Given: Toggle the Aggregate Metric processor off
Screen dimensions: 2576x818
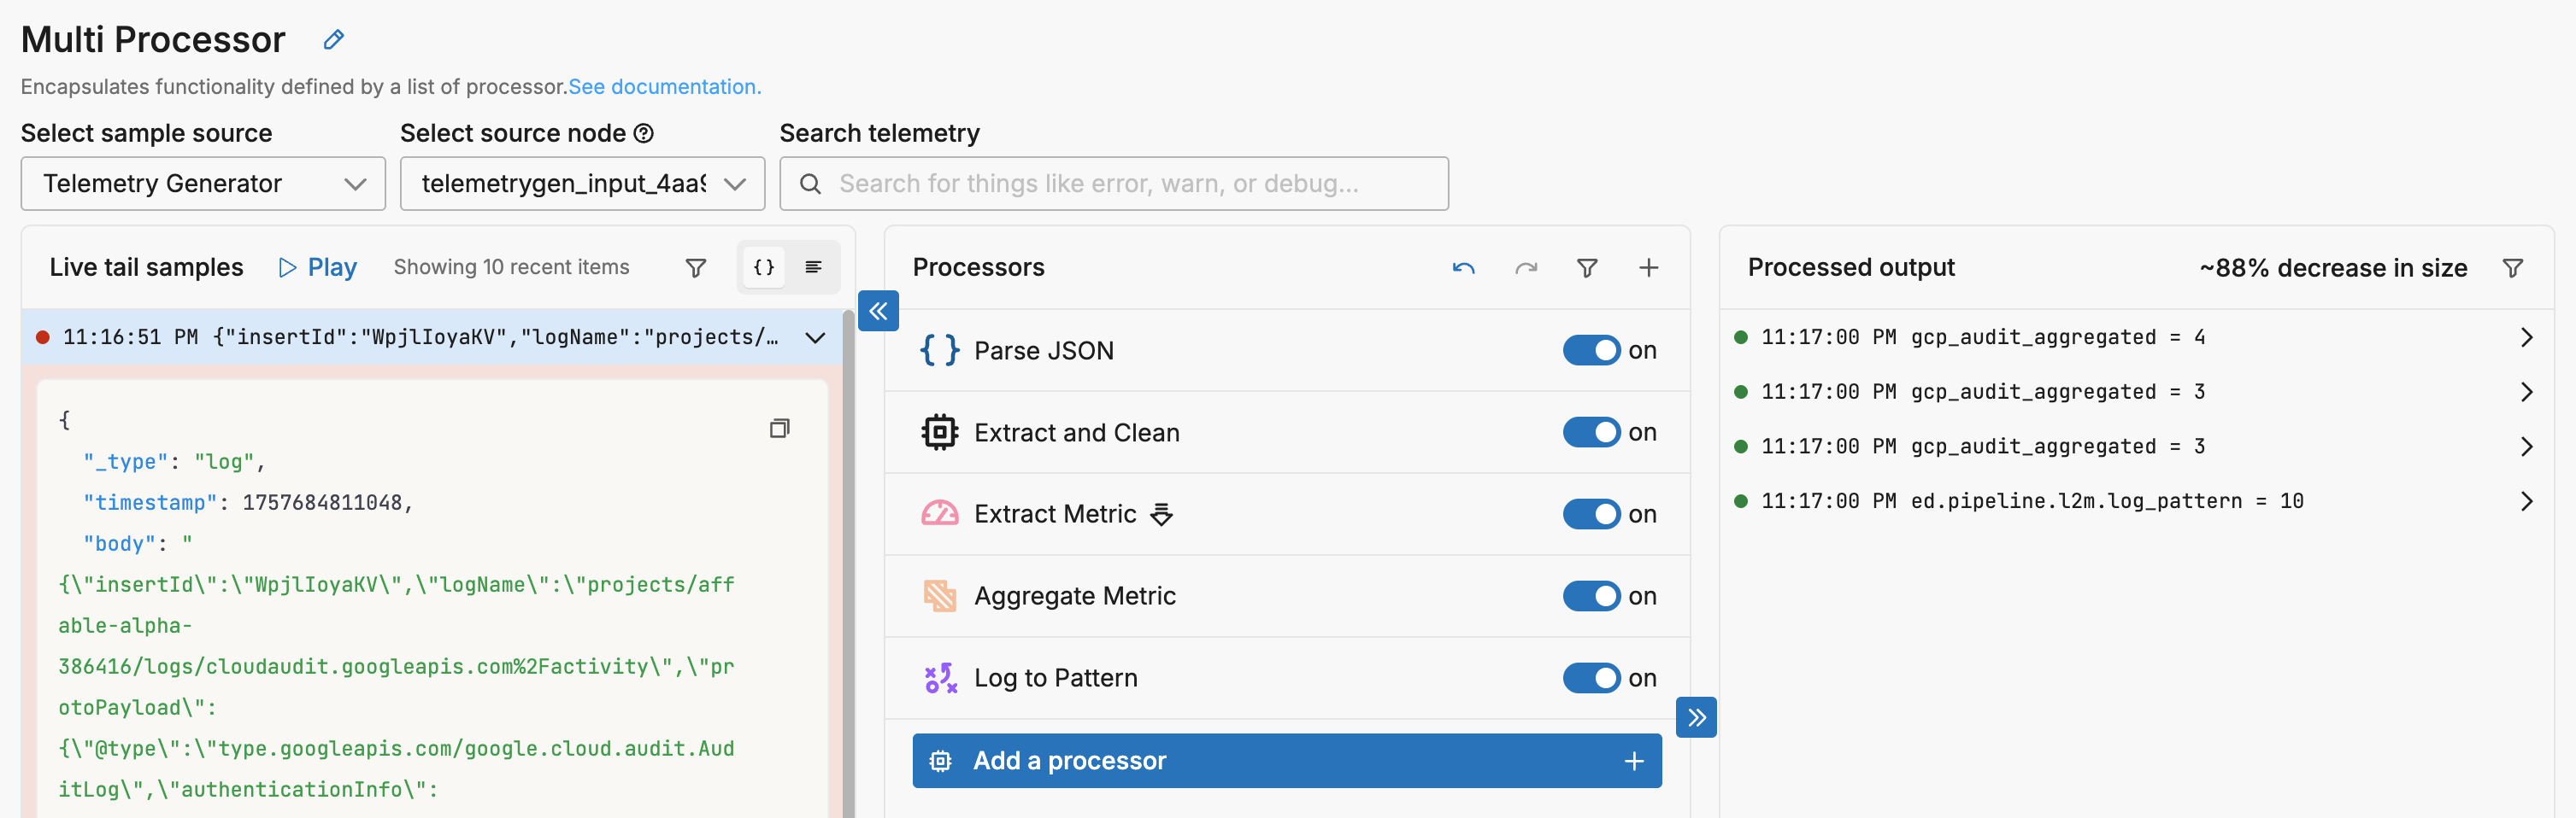Looking at the screenshot, I should pos(1591,596).
